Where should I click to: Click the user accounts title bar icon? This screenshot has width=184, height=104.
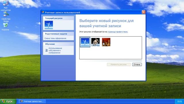[43, 12]
